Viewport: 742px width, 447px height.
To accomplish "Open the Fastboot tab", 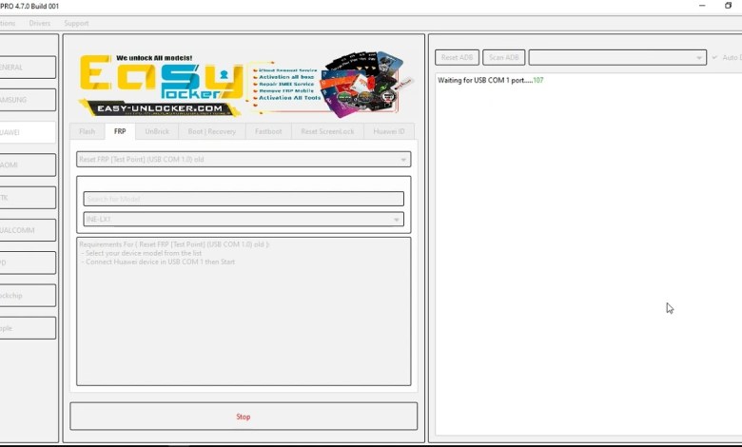I will (x=268, y=131).
